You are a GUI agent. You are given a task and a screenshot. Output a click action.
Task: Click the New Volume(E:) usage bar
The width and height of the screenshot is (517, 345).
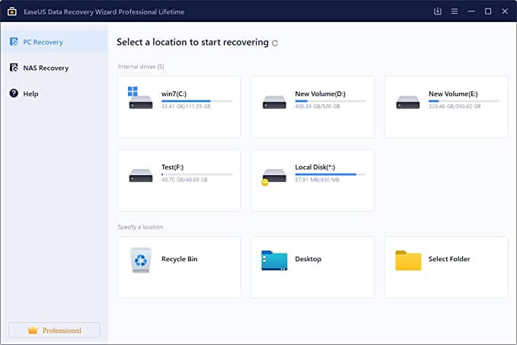(464, 101)
